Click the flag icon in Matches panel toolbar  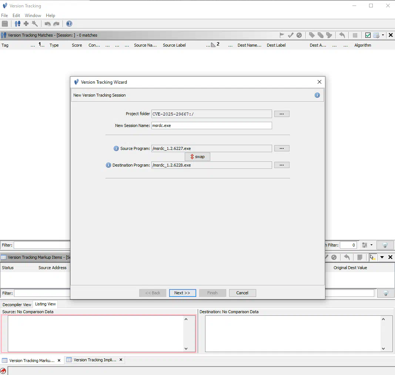pyautogui.click(x=282, y=35)
